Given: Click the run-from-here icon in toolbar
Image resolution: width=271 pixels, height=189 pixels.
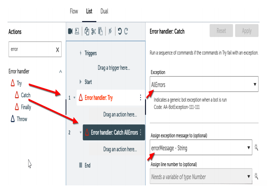Looking at the screenshot, I should coord(77,31).
